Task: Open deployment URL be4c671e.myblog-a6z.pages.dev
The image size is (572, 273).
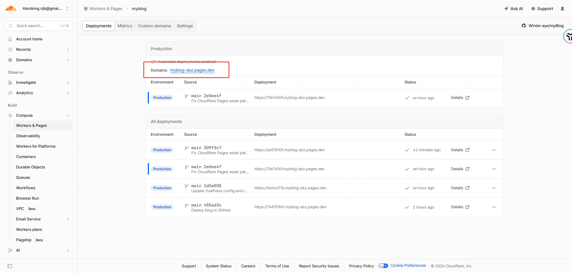Action: coord(290,188)
